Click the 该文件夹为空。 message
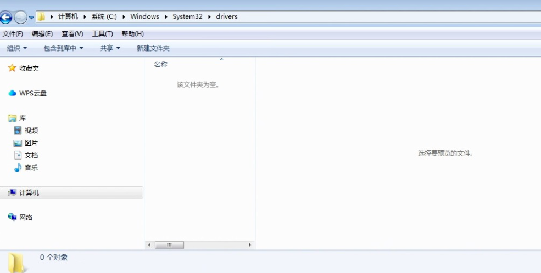 tap(198, 84)
